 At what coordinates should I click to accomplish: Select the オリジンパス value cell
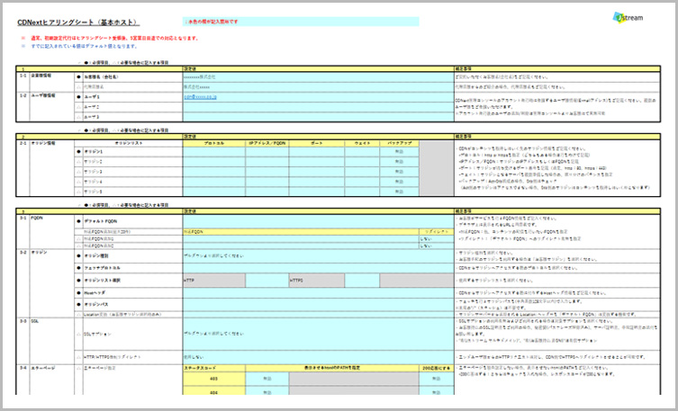[318, 305]
